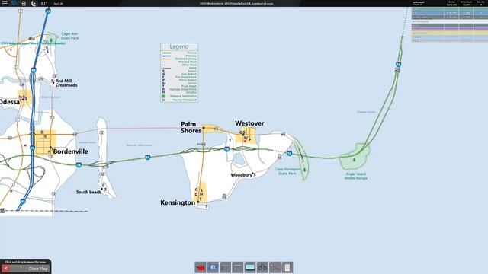Open the blue chat bubble icon in the top bar
The image size is (488, 274).
click(x=14, y=3)
